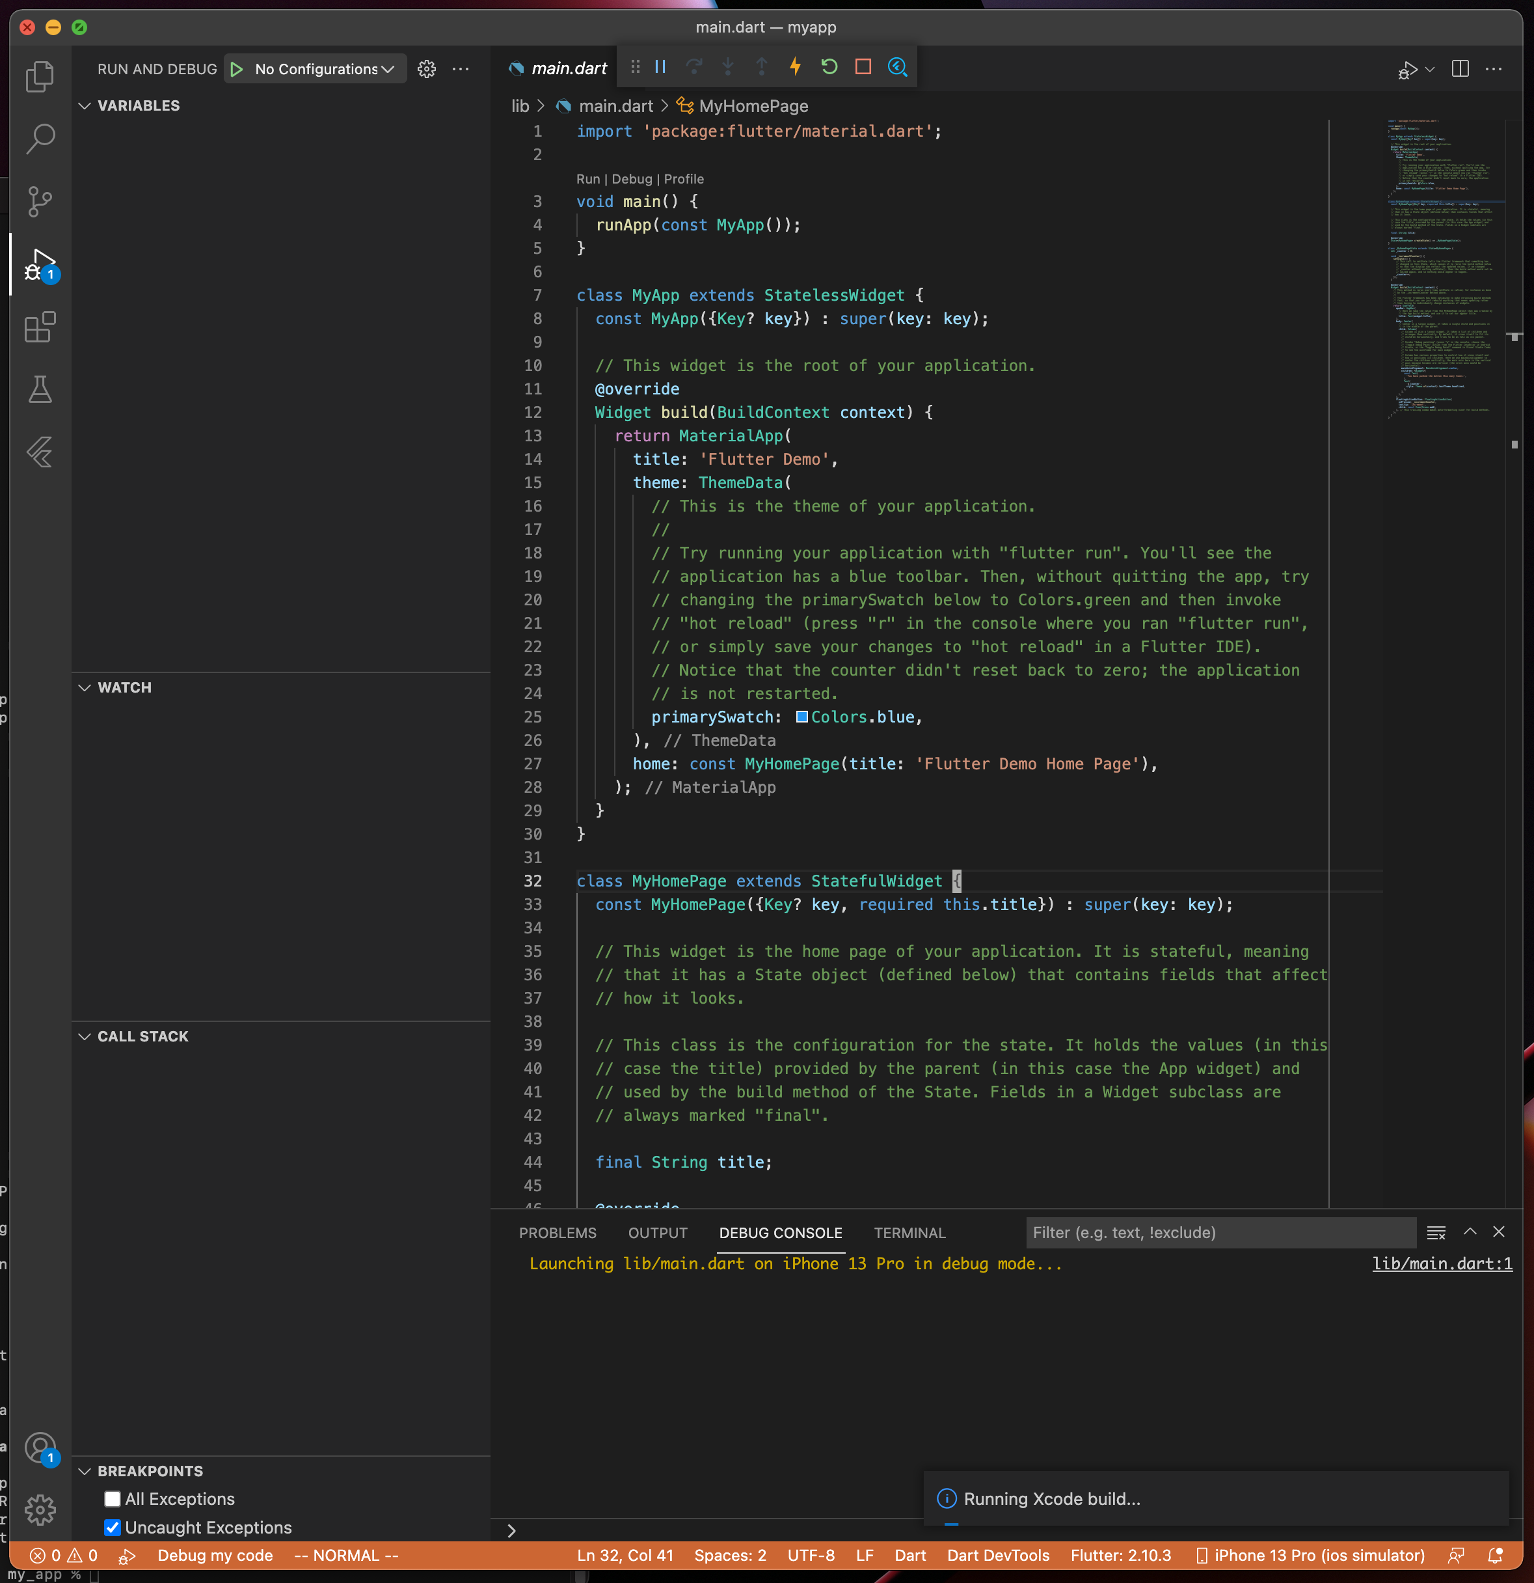1534x1583 pixels.
Task: Click the Hot Reload lightning icon
Action: pyautogui.click(x=795, y=67)
